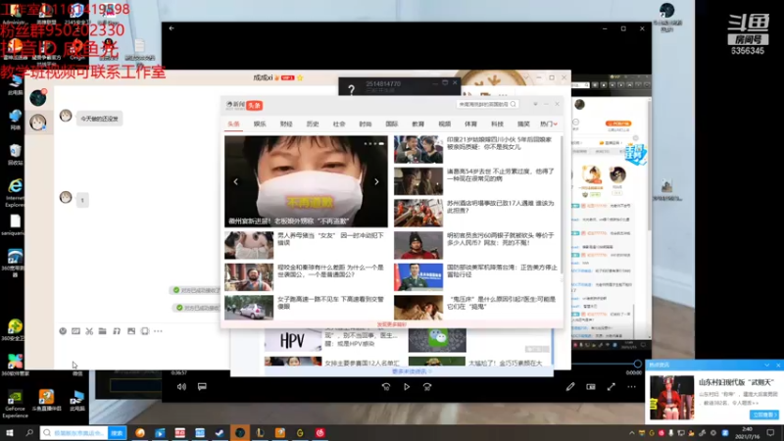Open the Internet Explorer desktop icon
Viewport: 784px width, 441px height.
[x=15, y=192]
